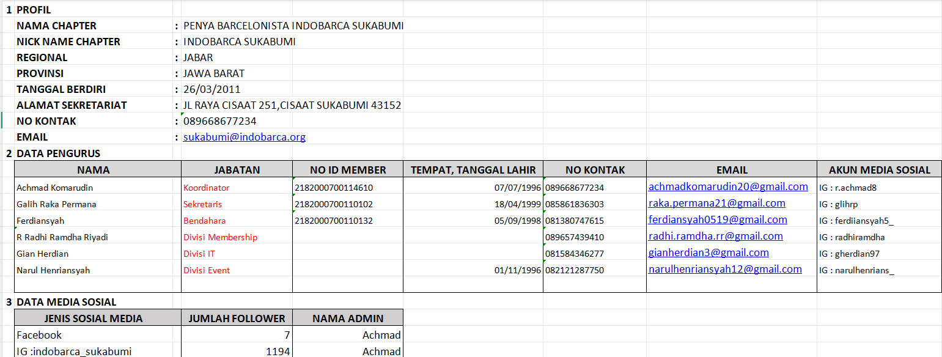The height and width of the screenshot is (357, 942).
Task: Select the AKUN MEDIA SOSIAL header
Action: click(880, 170)
